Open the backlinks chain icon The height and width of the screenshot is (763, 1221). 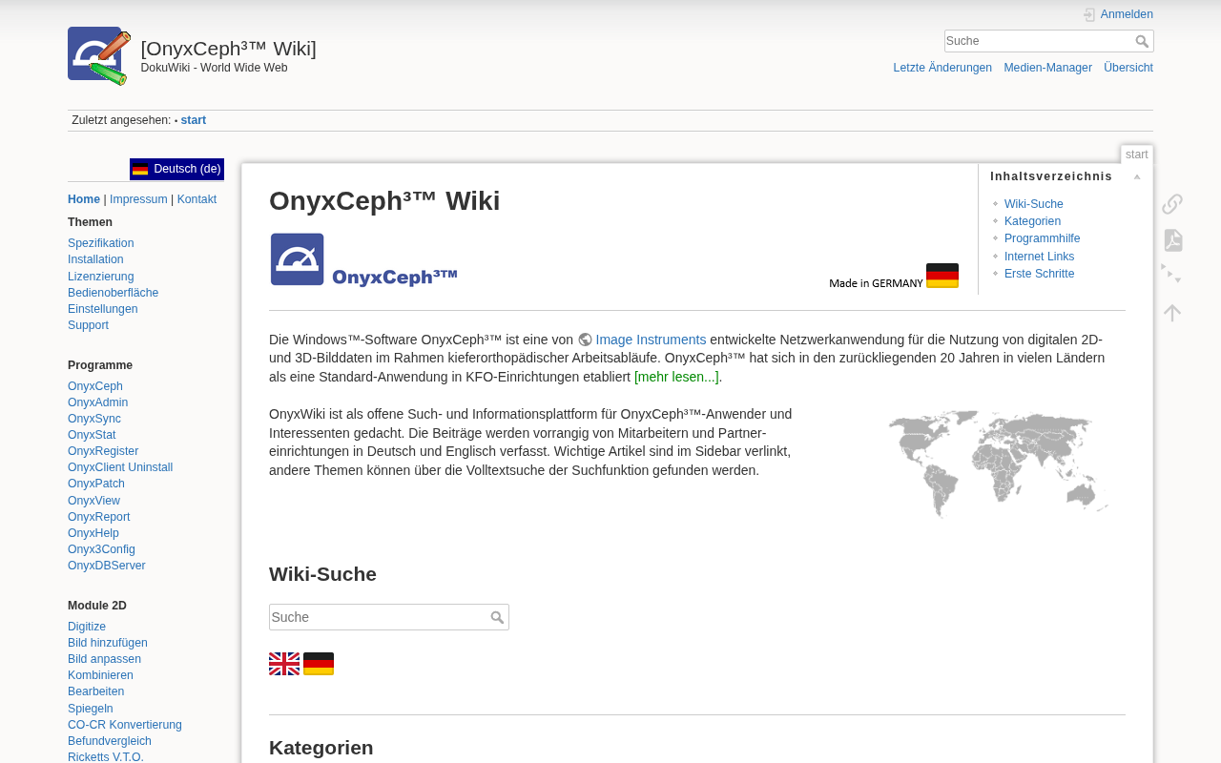tap(1172, 204)
